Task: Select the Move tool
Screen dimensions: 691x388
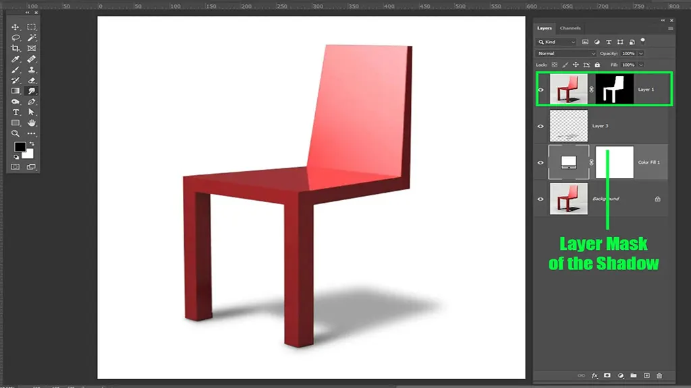Action: [x=16, y=27]
